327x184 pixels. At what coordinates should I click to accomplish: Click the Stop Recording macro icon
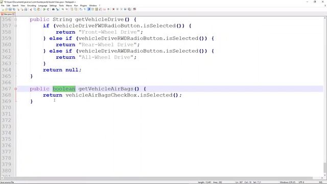(x=118, y=9)
